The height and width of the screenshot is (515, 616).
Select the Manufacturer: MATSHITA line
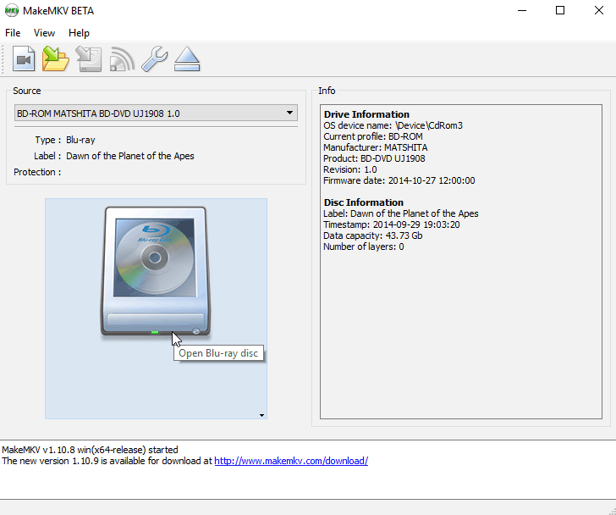pos(375,147)
